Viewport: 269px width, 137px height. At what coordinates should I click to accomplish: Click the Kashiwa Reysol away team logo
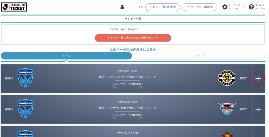(x=227, y=78)
